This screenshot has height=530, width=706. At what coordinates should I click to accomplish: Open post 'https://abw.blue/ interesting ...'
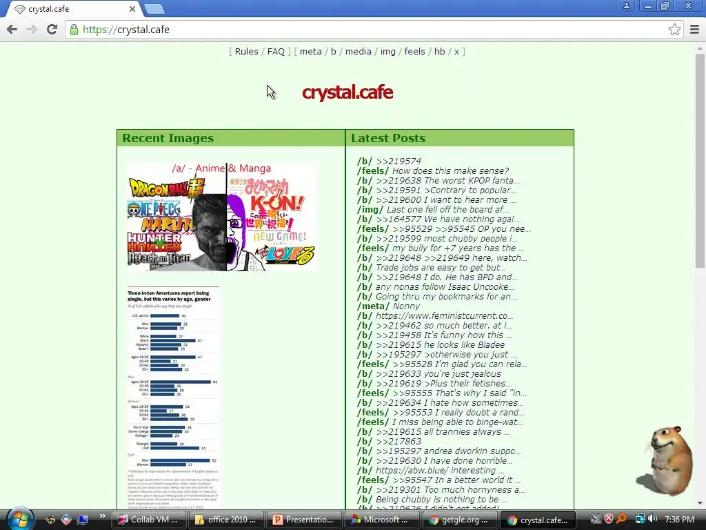pos(440,470)
